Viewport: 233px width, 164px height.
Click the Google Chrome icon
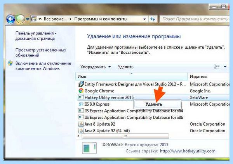click(81, 91)
